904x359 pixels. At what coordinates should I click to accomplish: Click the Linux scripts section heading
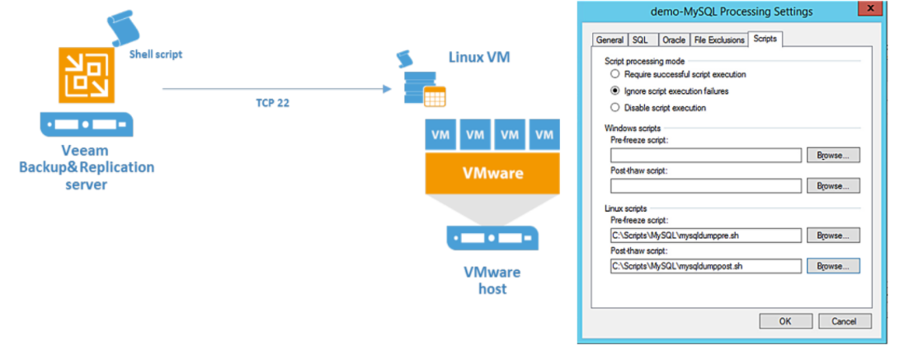(625, 208)
